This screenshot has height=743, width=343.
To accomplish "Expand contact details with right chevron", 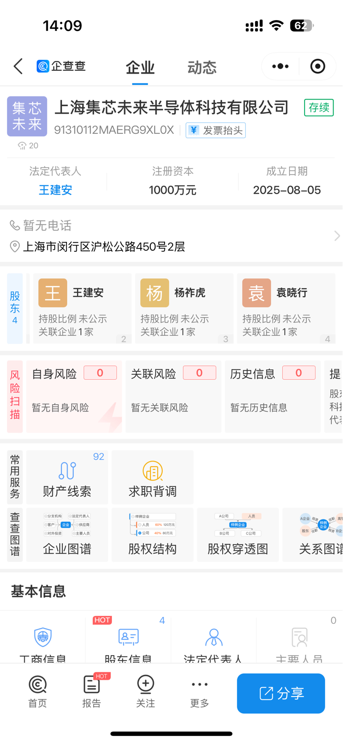I will [337, 236].
